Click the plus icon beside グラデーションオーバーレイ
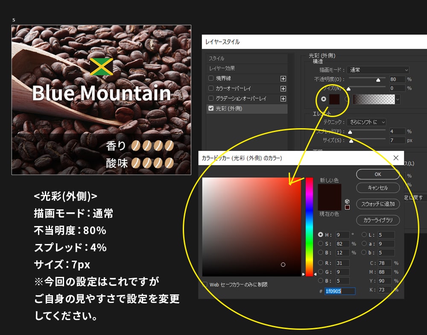Screen dimensions: 427x335 [x=284, y=98]
